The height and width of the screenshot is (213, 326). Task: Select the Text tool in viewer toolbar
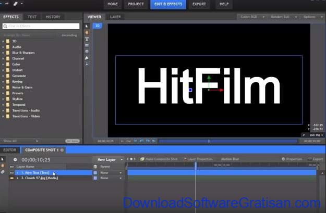(87, 39)
